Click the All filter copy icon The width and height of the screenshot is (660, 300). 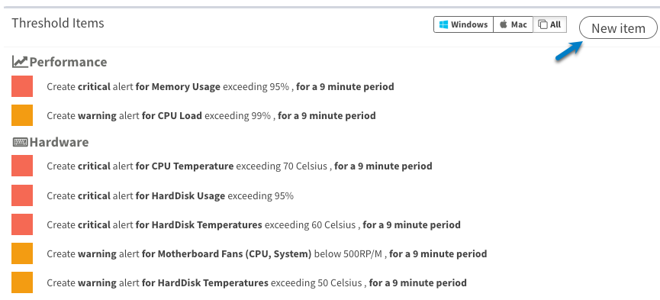(543, 24)
